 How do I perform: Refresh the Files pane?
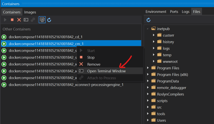pos(149,20)
